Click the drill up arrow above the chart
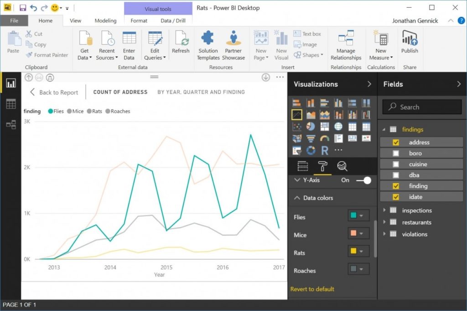The height and width of the screenshot is (311, 467). [x=28, y=78]
